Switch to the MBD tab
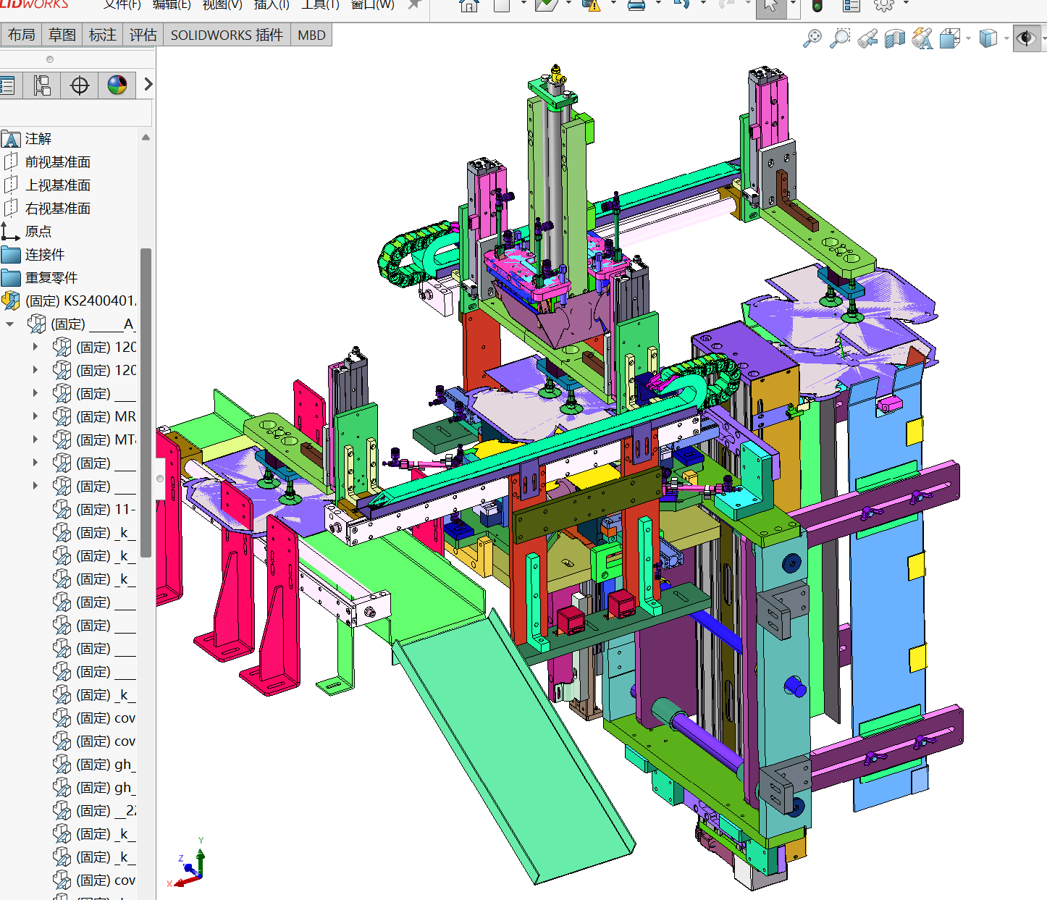This screenshot has height=900, width=1047. pos(311,35)
